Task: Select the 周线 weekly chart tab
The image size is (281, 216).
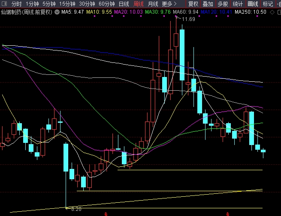Action: point(139,4)
